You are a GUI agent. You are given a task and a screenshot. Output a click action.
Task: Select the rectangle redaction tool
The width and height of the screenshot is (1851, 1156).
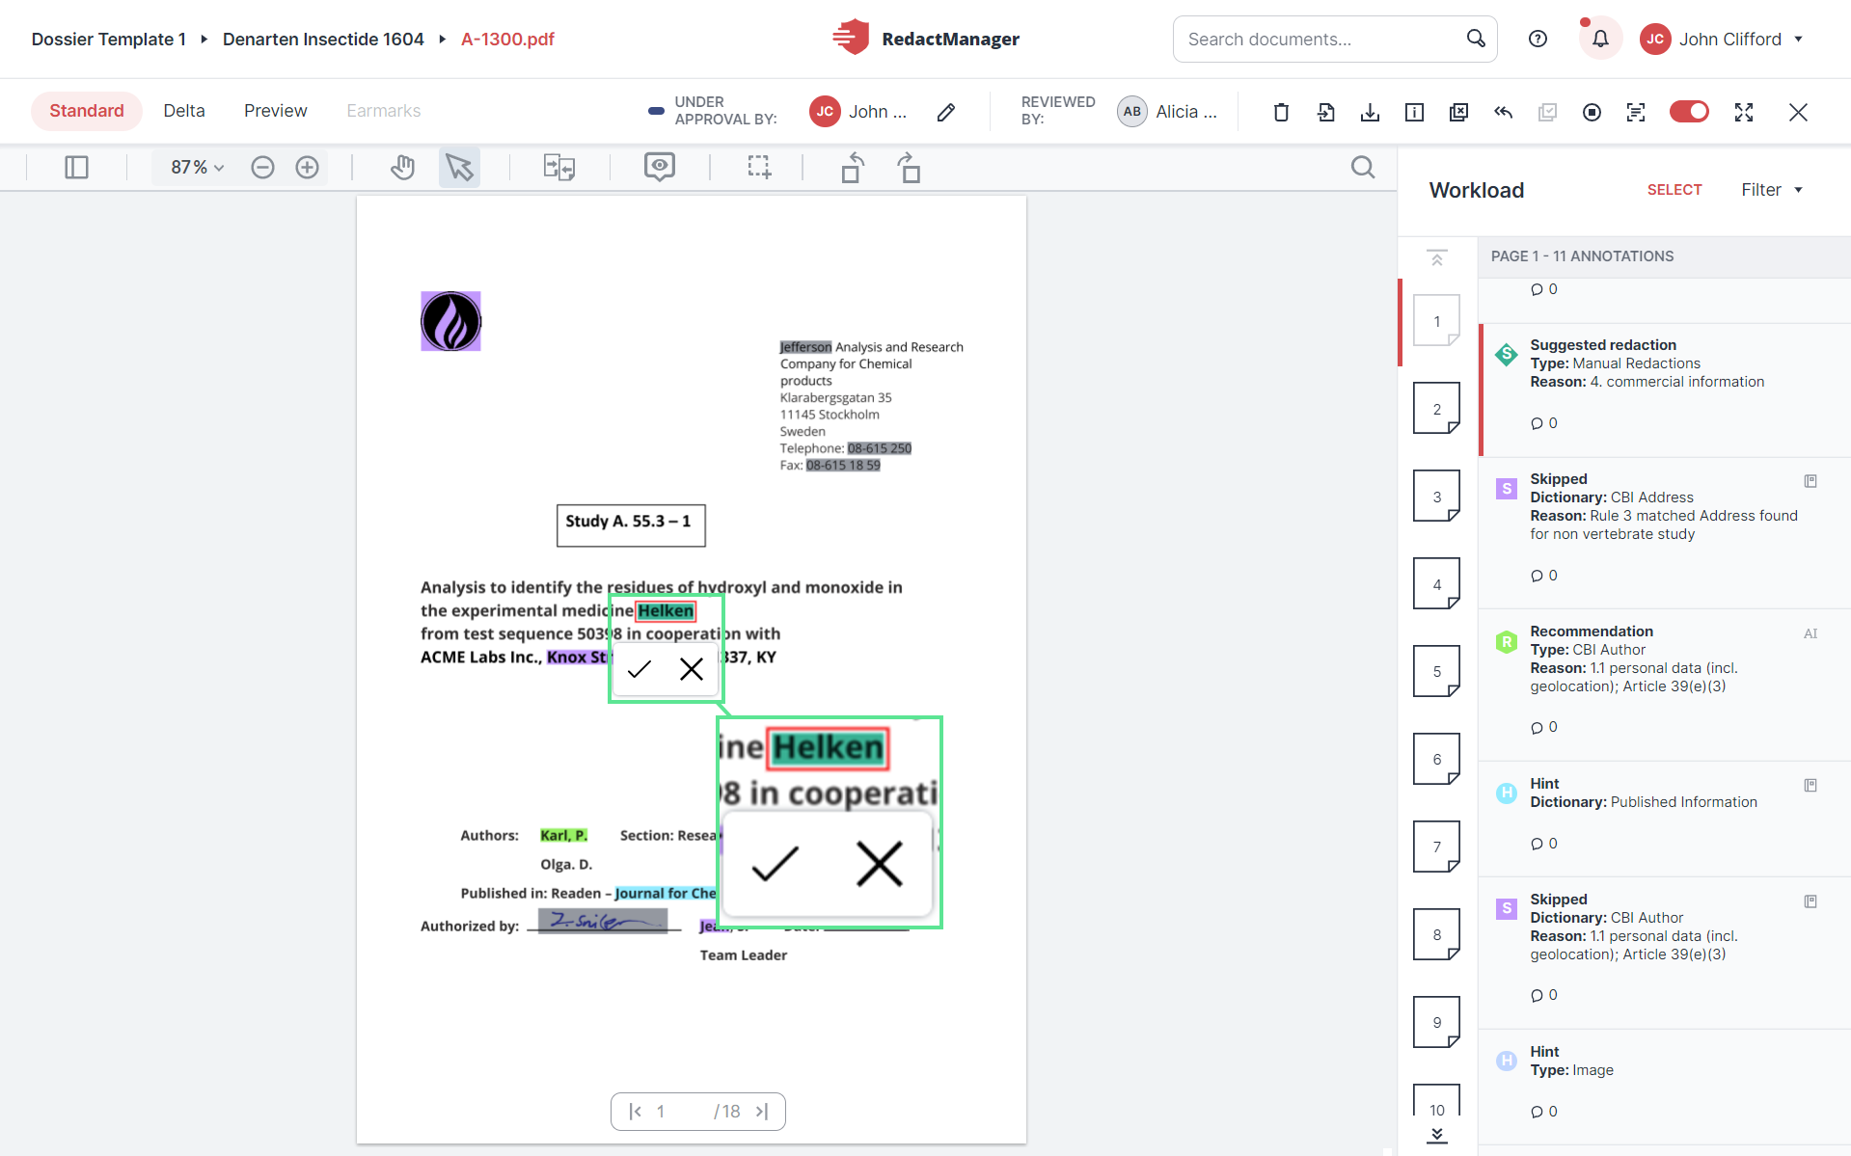coord(759,168)
